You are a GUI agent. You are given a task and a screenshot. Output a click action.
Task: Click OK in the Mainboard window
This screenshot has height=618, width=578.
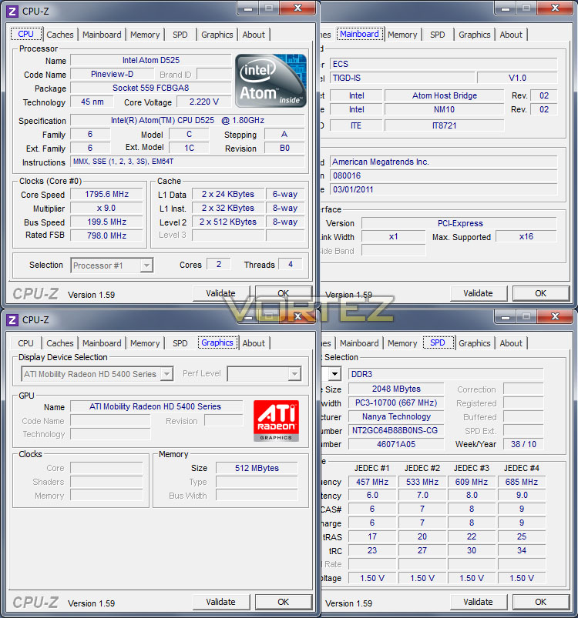(x=540, y=293)
